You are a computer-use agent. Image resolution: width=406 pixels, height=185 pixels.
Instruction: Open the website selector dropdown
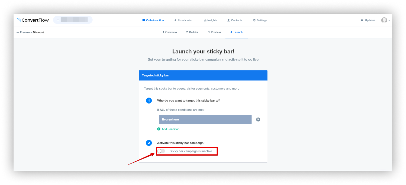tap(73, 20)
